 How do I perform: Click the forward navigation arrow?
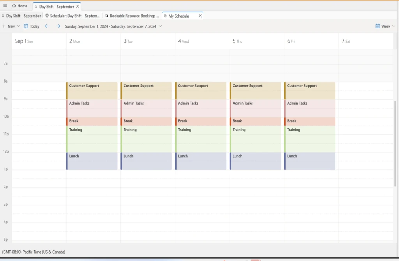58,26
